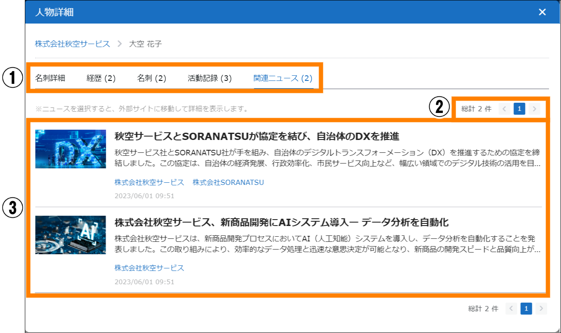This screenshot has height=333, width=561.
Task: Select page 1 in bottom pagination
Action: click(526, 308)
